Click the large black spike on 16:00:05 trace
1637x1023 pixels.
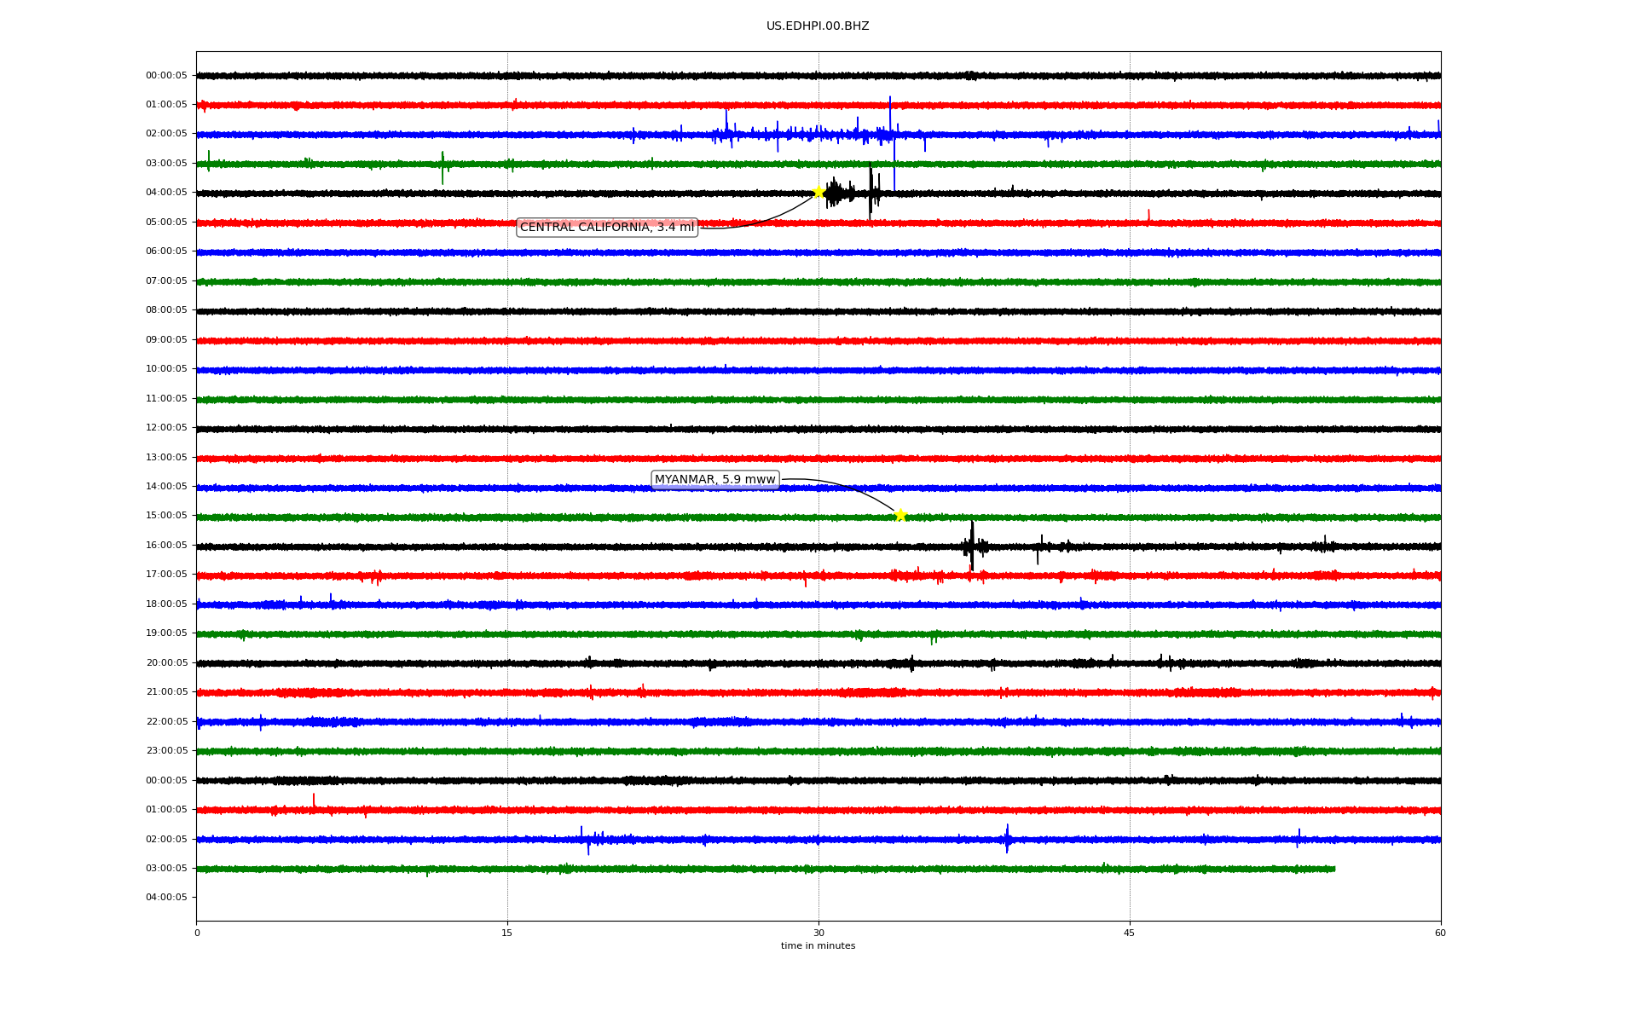pos(972,544)
